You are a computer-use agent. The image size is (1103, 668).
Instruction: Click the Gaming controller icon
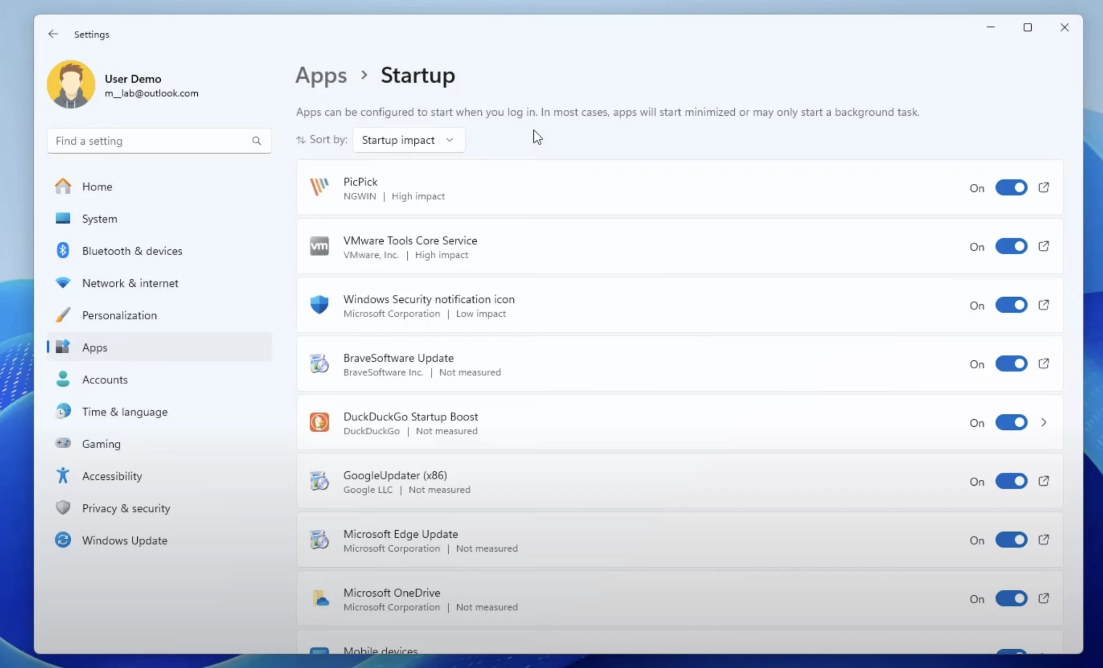[x=63, y=443]
